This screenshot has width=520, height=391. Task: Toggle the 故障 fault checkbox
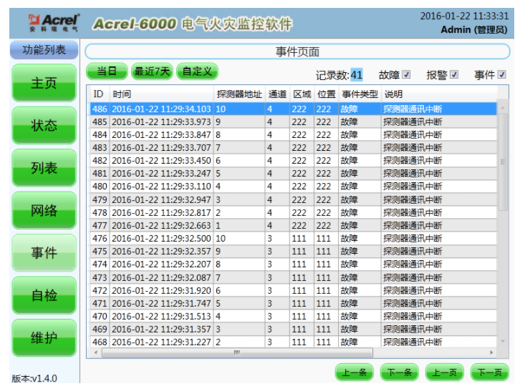tap(406, 75)
